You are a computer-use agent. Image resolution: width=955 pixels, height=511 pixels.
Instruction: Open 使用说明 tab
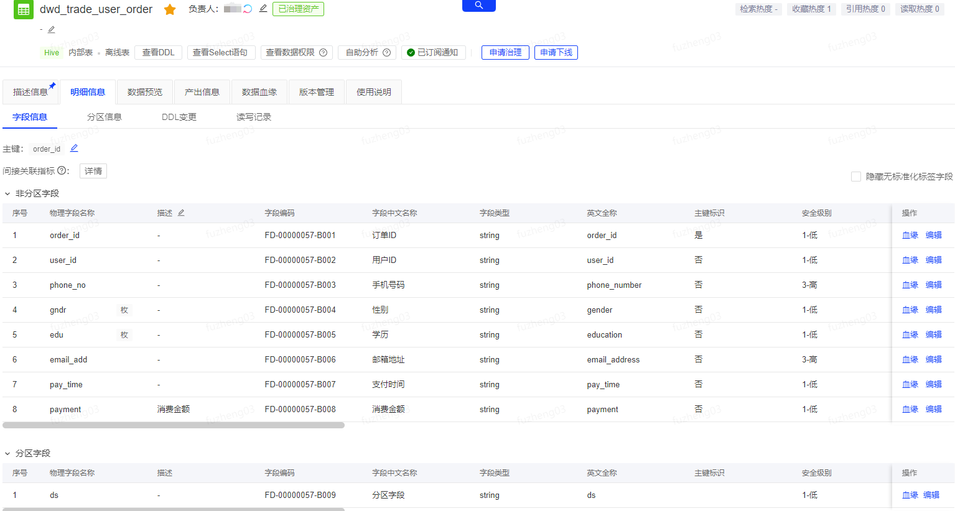point(374,92)
